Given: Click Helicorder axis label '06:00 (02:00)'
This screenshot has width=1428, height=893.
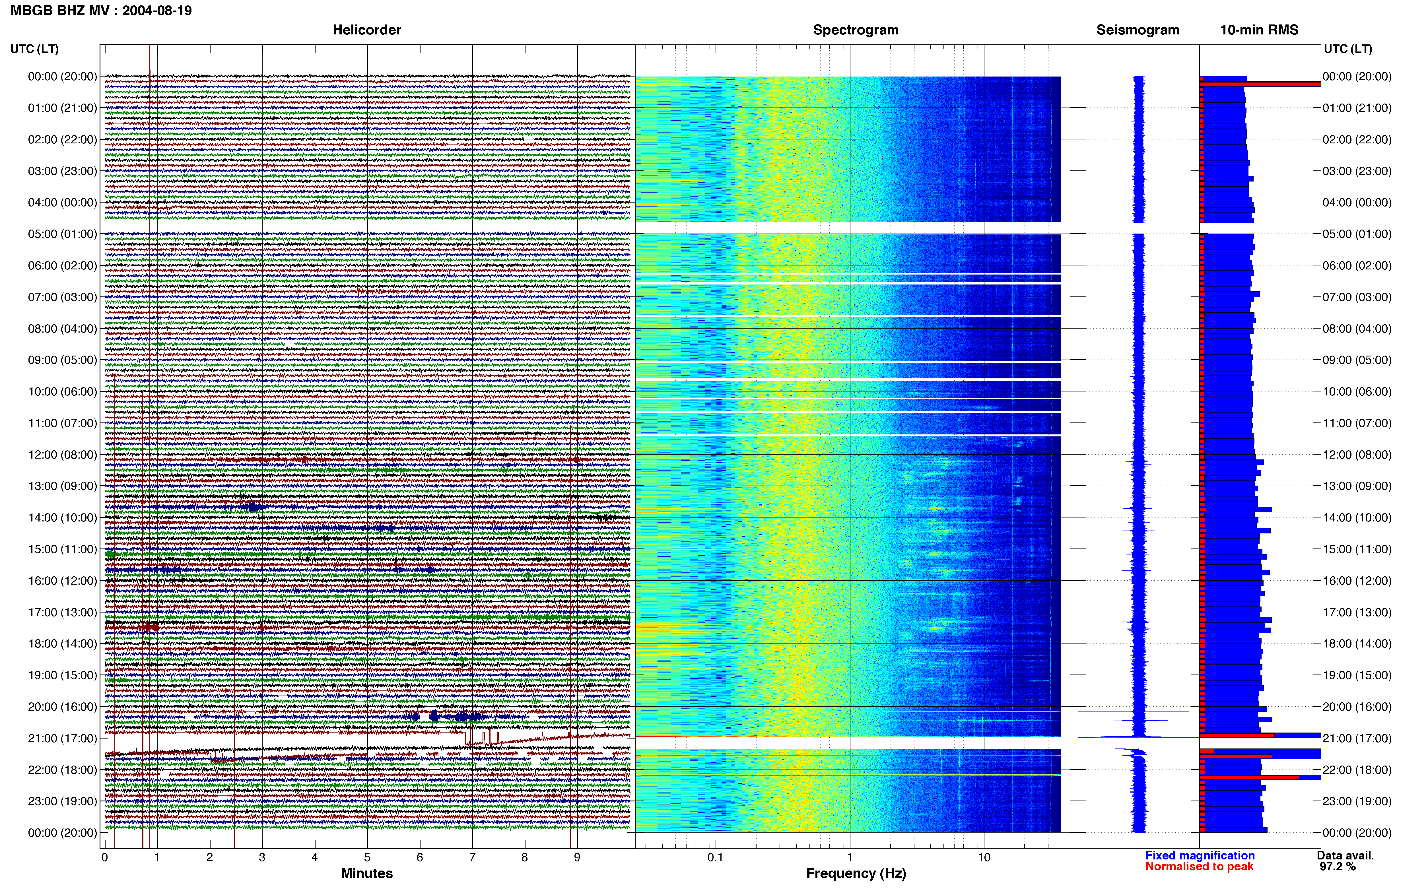Looking at the screenshot, I should [x=63, y=266].
